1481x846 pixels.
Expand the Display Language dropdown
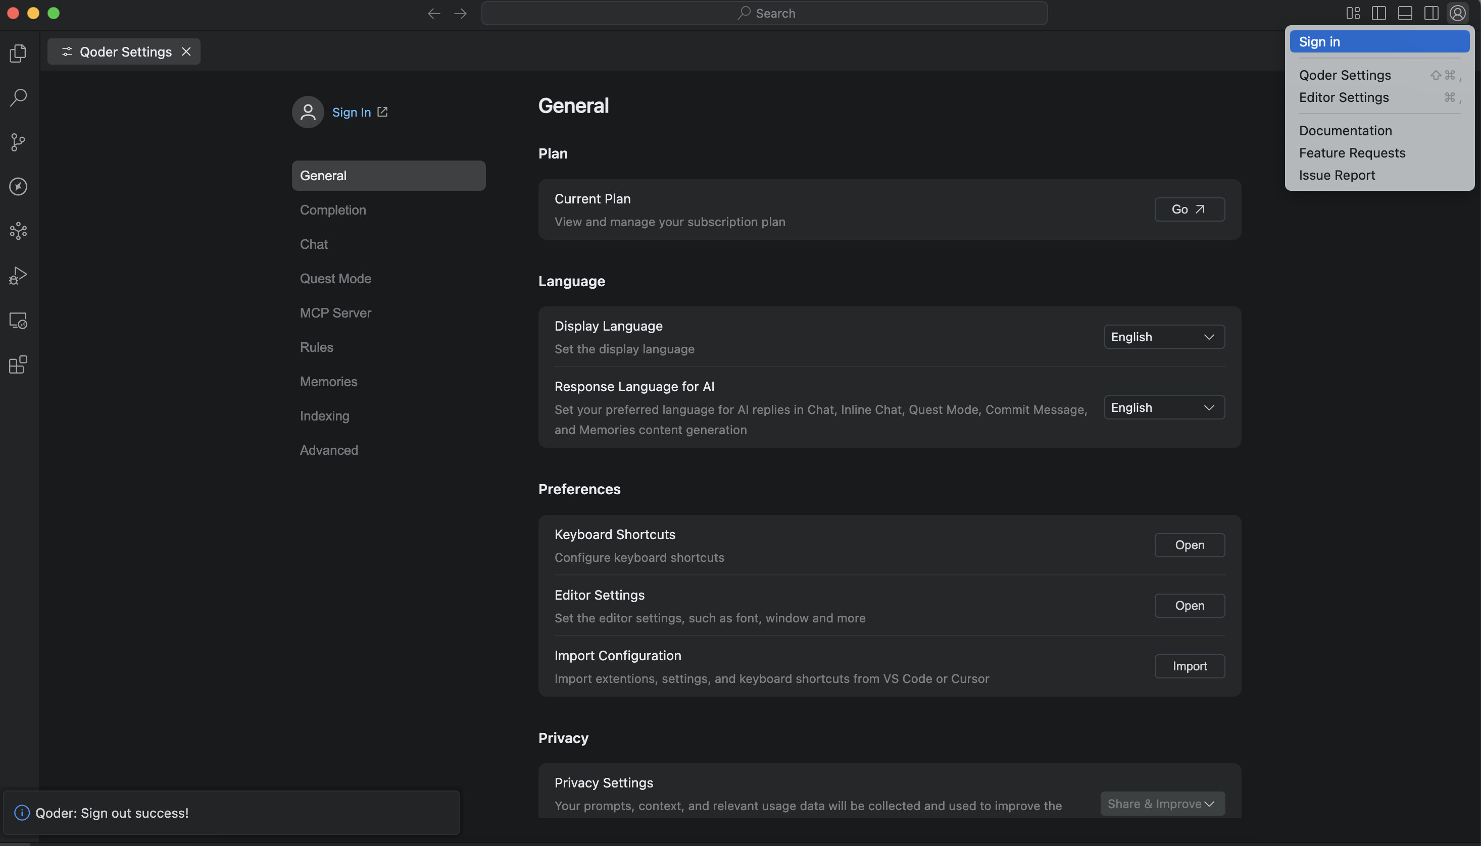click(1164, 337)
